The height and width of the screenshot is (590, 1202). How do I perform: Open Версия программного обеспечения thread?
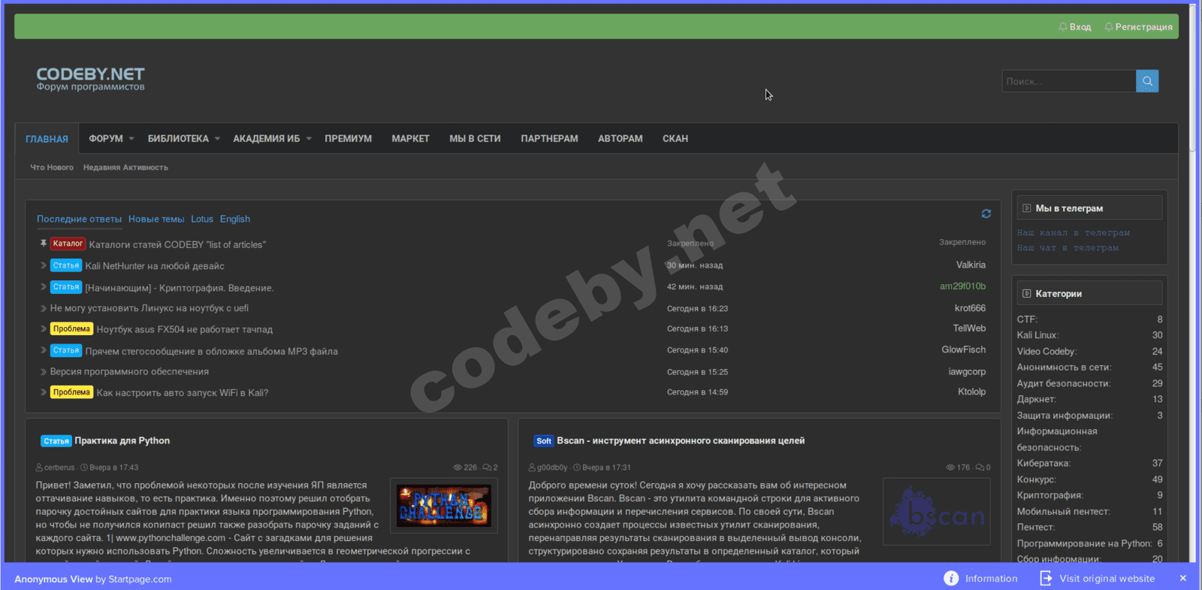130,371
